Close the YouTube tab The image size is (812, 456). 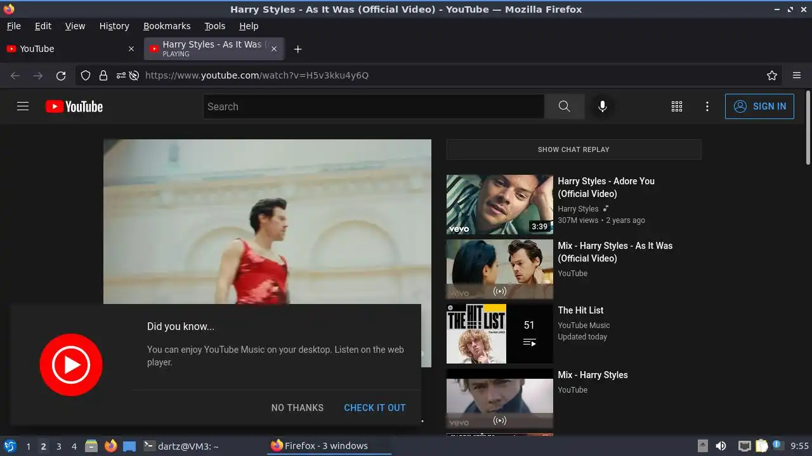pyautogui.click(x=131, y=49)
